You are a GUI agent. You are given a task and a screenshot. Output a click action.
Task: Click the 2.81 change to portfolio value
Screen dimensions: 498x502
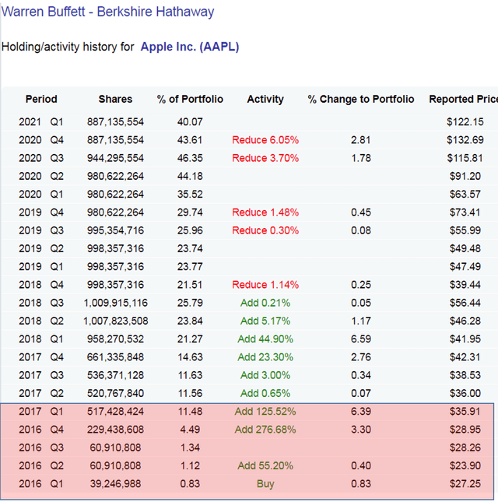361,140
